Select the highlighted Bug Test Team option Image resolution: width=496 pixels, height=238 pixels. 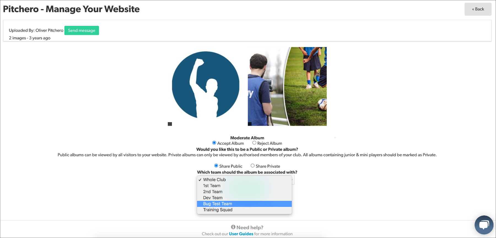tap(244, 204)
